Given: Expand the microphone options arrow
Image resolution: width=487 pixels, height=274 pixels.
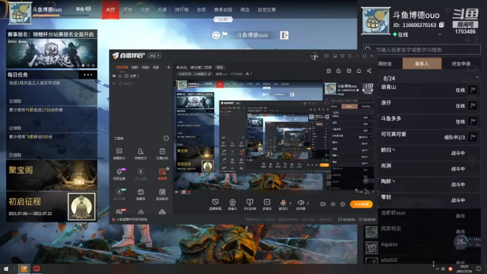Looking at the screenshot, I should [x=290, y=203].
